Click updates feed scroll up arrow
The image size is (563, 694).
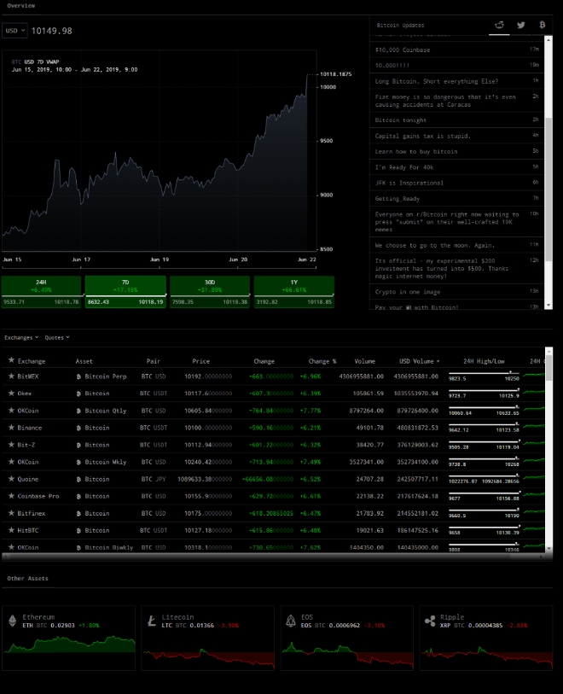(x=548, y=40)
